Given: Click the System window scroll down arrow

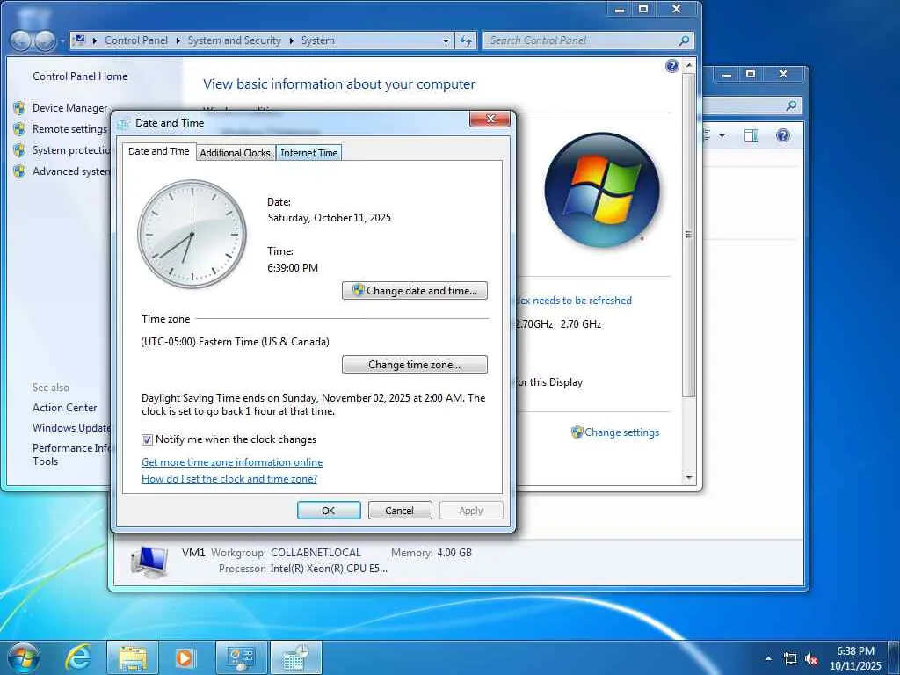Looking at the screenshot, I should pyautogui.click(x=689, y=477).
